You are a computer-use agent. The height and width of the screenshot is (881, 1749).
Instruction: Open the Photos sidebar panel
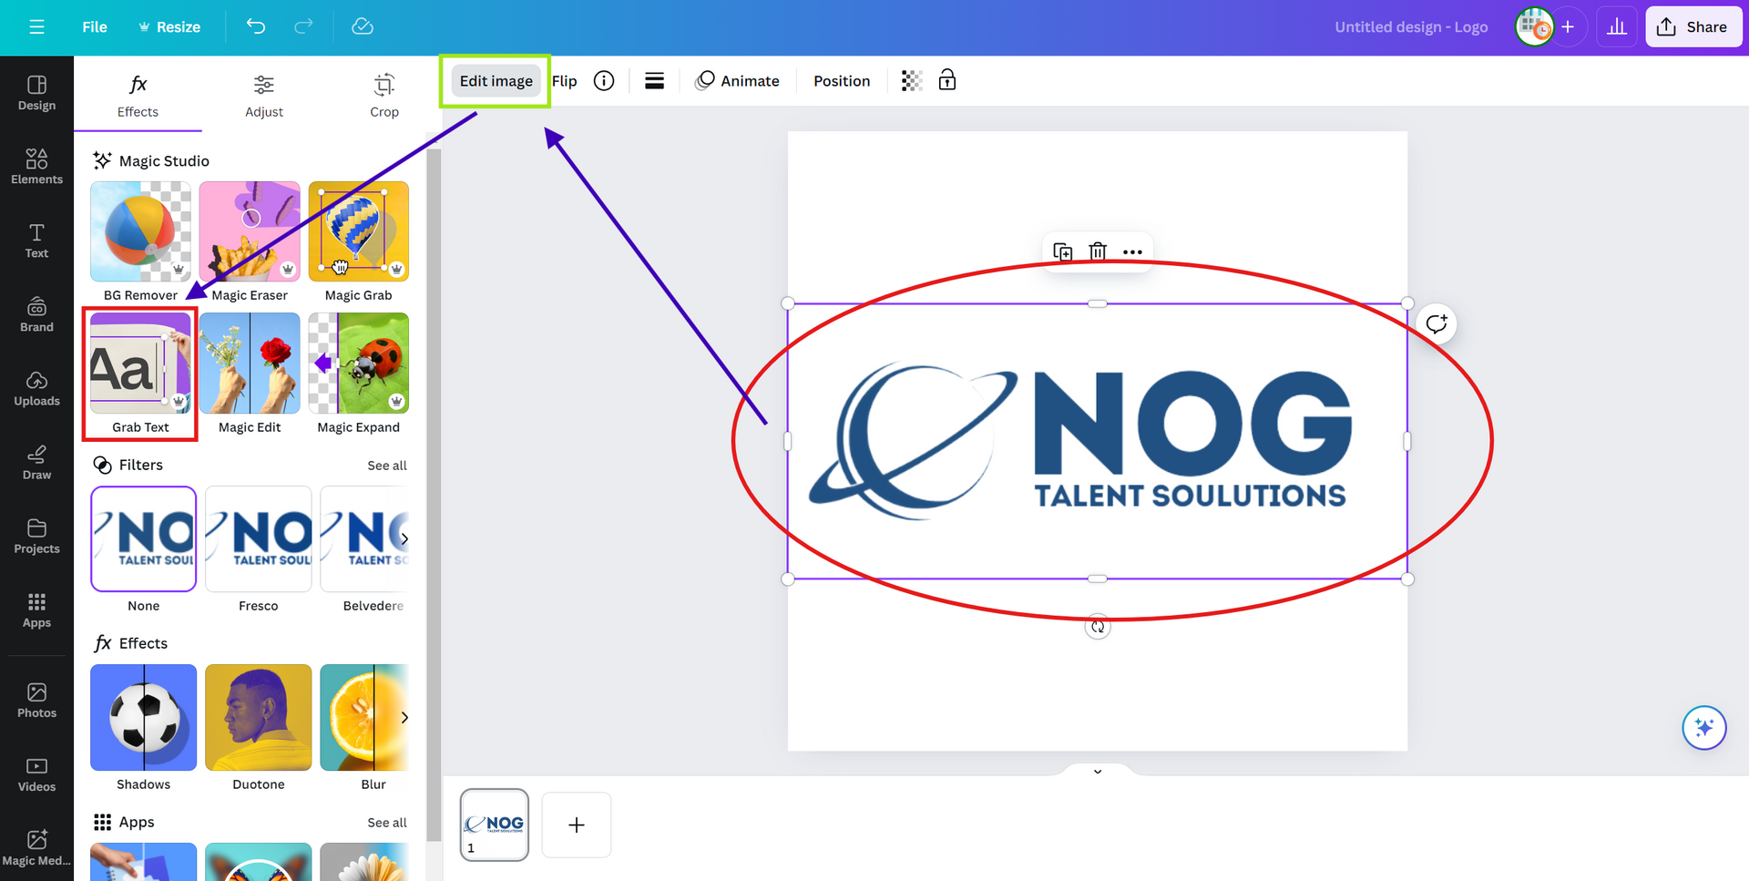(x=36, y=700)
